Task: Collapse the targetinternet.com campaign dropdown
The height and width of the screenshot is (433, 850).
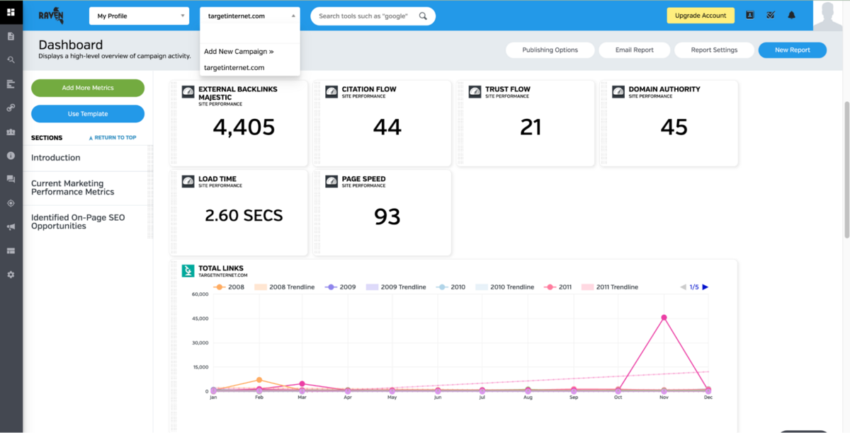Action: 250,16
